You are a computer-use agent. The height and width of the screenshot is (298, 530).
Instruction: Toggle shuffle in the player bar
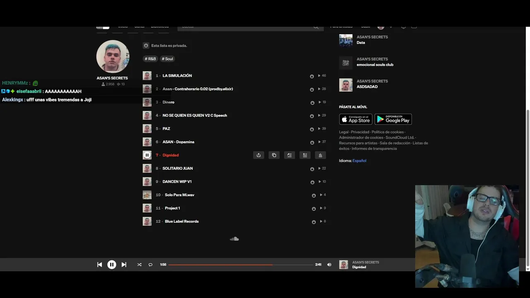pos(139,264)
